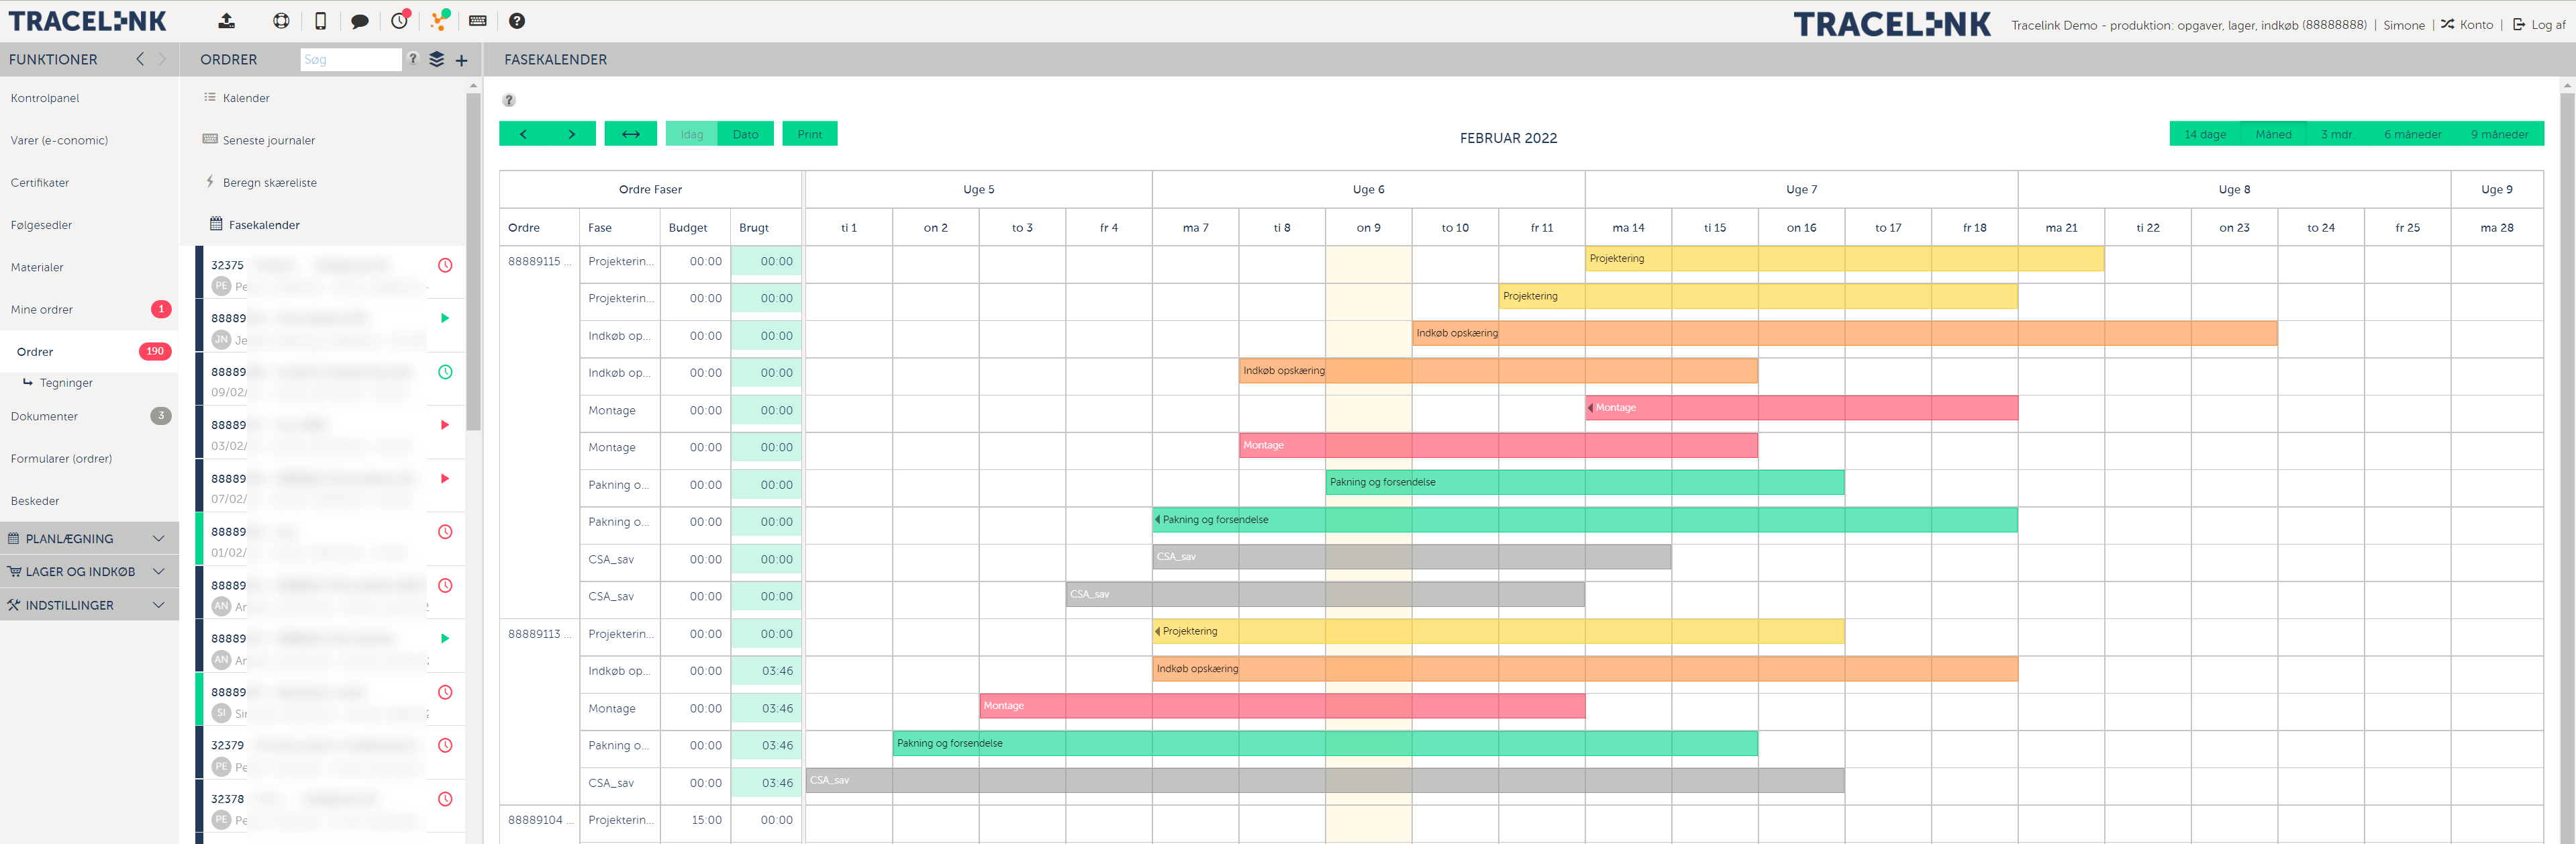
Task: Add new order with plus icon
Action: point(461,60)
